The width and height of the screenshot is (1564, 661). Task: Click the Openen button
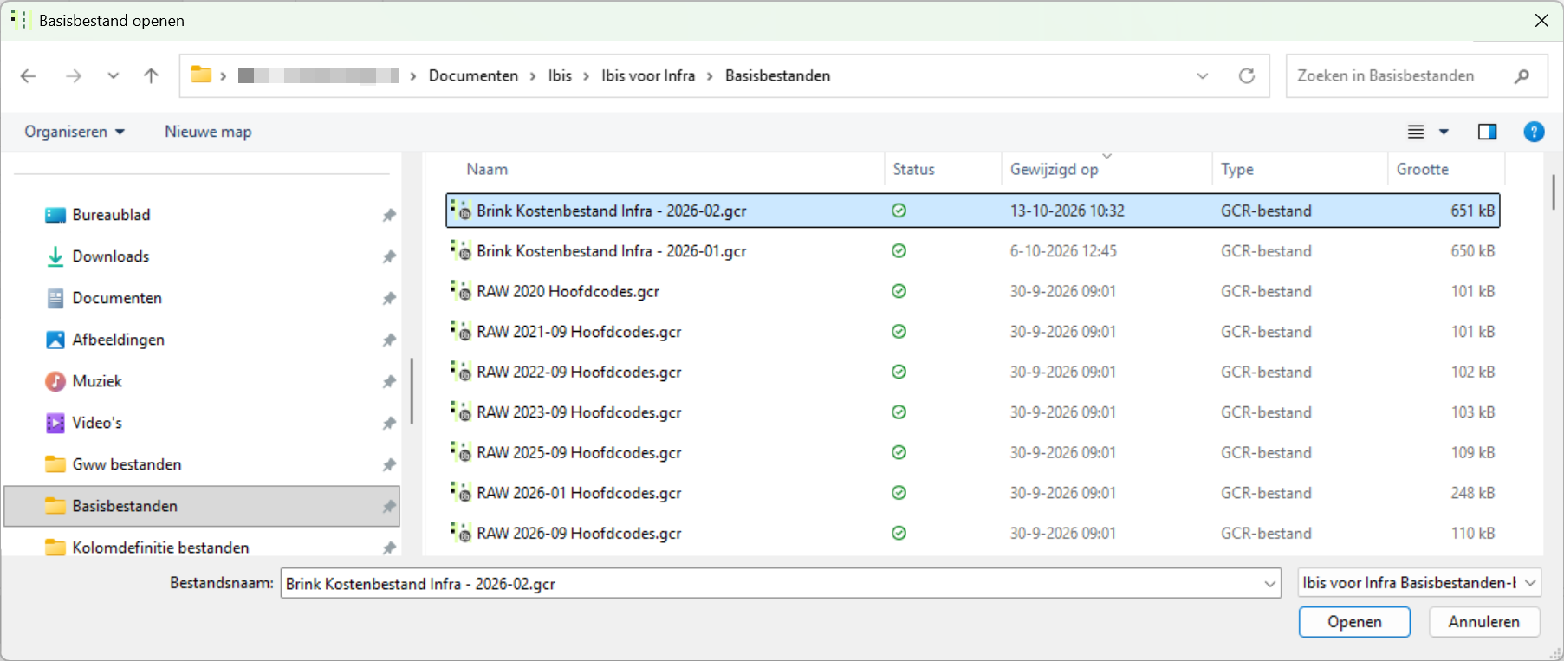[1354, 622]
